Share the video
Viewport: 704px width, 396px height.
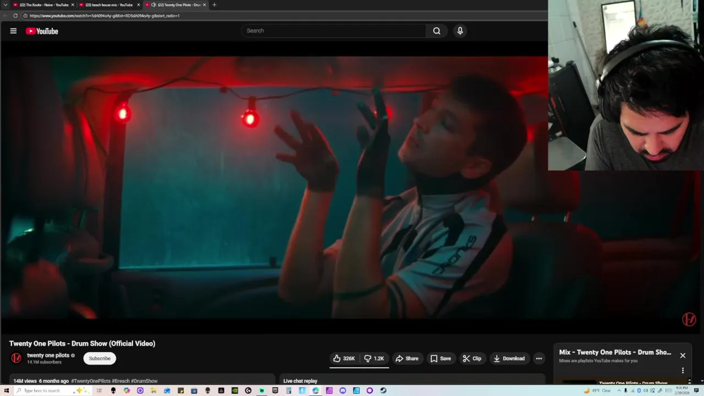(407, 359)
